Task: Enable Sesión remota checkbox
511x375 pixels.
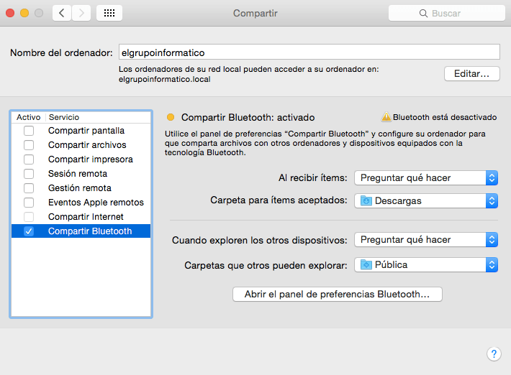Action: [29, 174]
